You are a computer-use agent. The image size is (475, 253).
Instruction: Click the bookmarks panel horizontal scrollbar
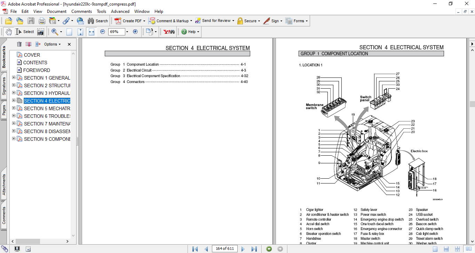coord(33,241)
